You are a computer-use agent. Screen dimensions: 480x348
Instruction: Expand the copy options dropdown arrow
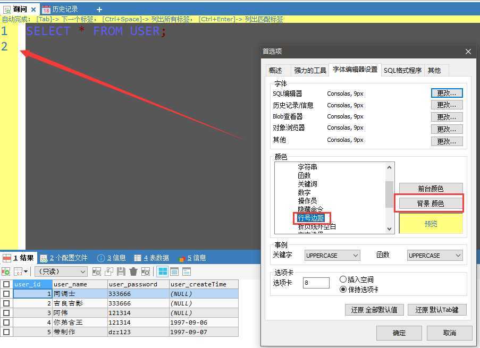(26, 271)
